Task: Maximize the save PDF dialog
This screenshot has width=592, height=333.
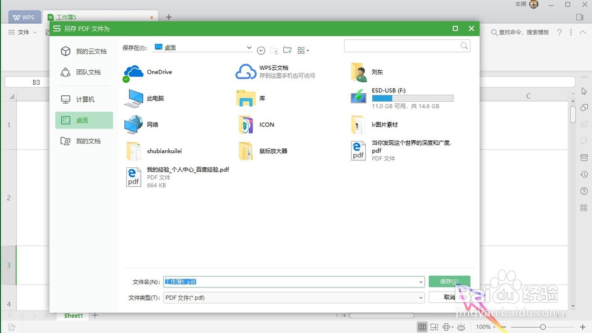Action: tap(455, 28)
